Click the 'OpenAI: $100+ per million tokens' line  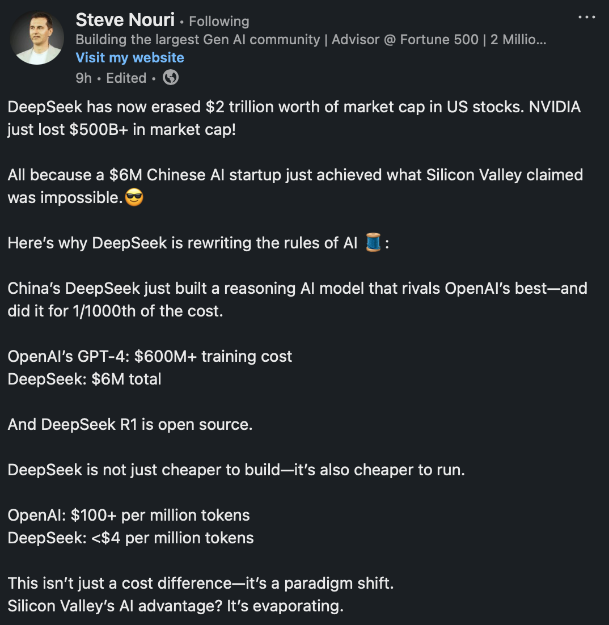pyautogui.click(x=129, y=516)
